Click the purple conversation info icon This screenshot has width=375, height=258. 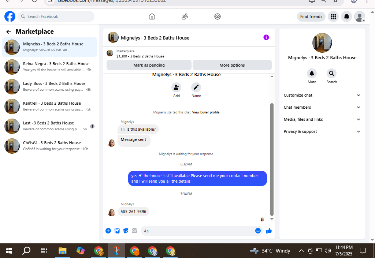click(x=266, y=37)
